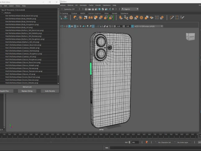Switch to the MASH shelf tab

click(x=82, y=13)
